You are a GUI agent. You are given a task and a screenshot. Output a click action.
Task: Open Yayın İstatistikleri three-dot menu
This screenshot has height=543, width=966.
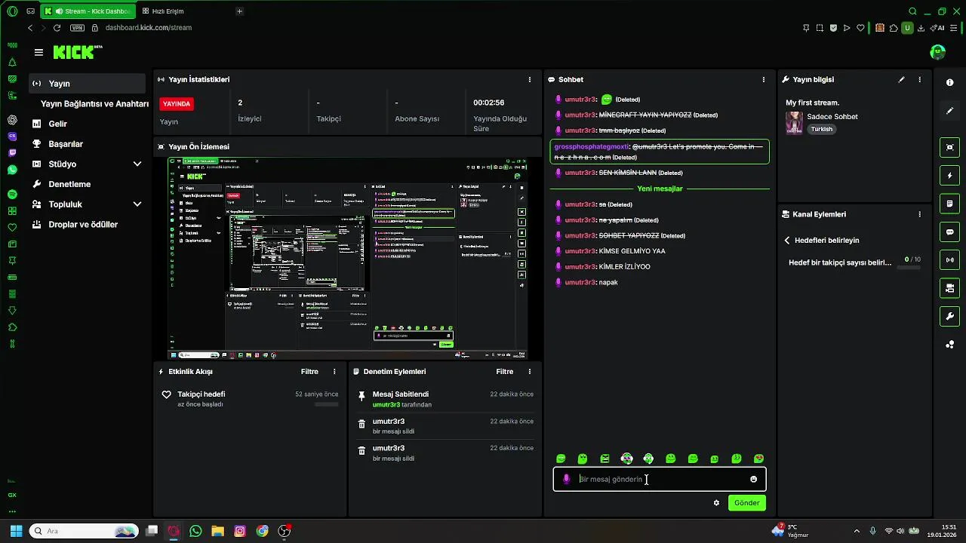click(x=529, y=79)
